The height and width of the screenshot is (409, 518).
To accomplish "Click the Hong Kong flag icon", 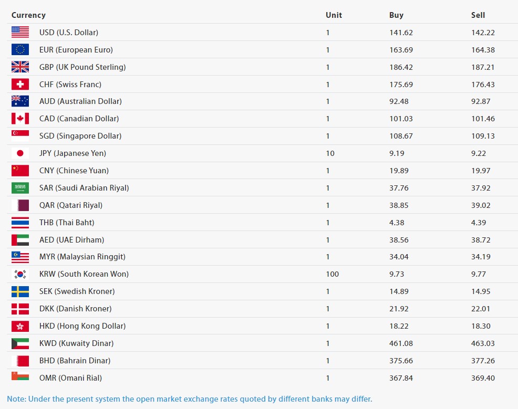I will coord(20,326).
